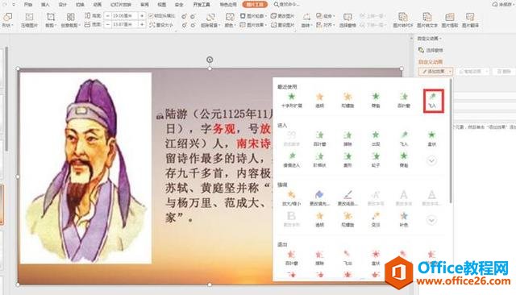Screen dimensions: 516x295
Task: Expand more emphasis effects under 强调
Action: click(x=432, y=220)
